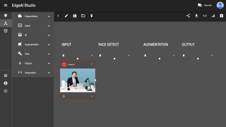Click the INPUT column bottom connector dot
The image size is (226, 127).
[x=78, y=59]
